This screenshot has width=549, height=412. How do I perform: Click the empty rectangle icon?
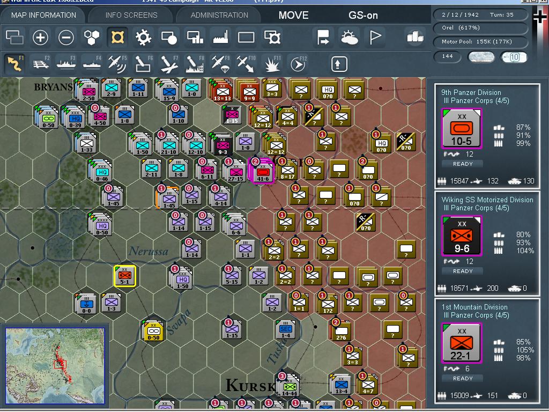246,37
